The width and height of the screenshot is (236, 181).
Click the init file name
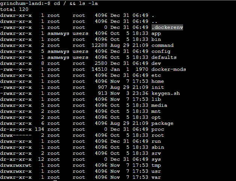pos(158,87)
